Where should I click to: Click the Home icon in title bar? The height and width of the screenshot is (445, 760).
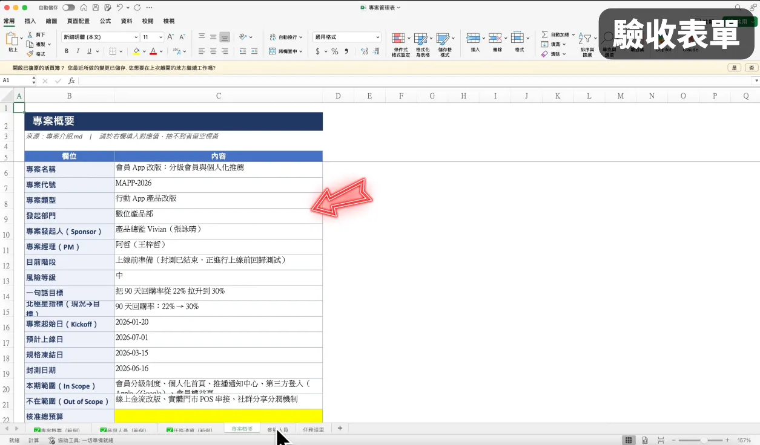(84, 8)
